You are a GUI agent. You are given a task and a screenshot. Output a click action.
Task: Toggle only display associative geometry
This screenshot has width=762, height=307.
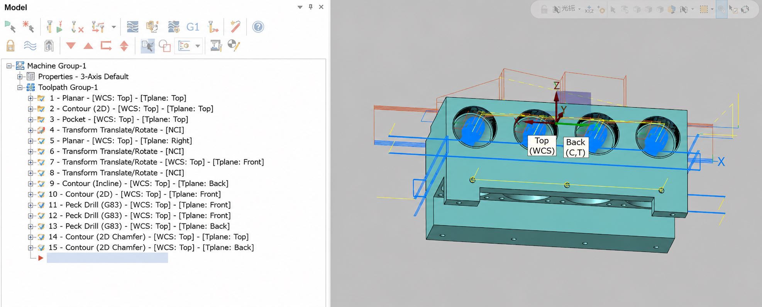[x=165, y=46]
